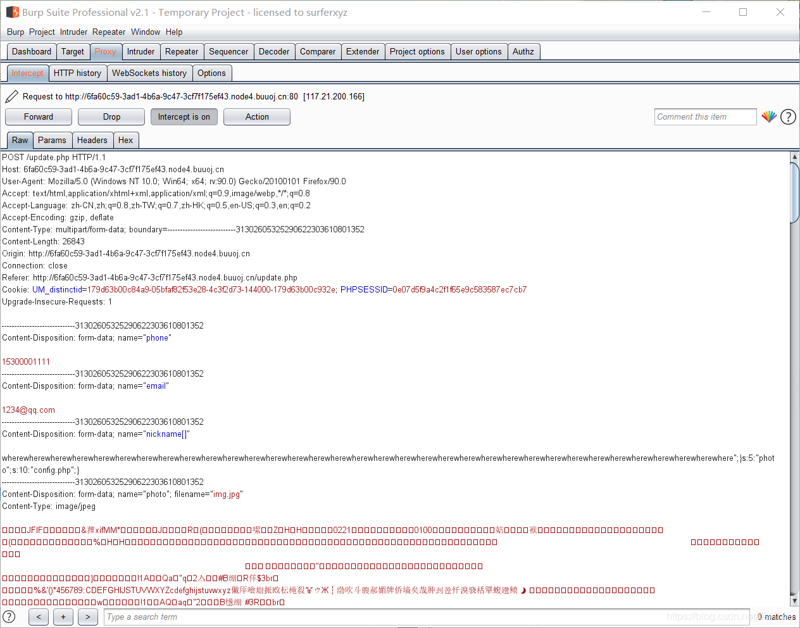Open the Project options tab
800x628 pixels.
(417, 51)
